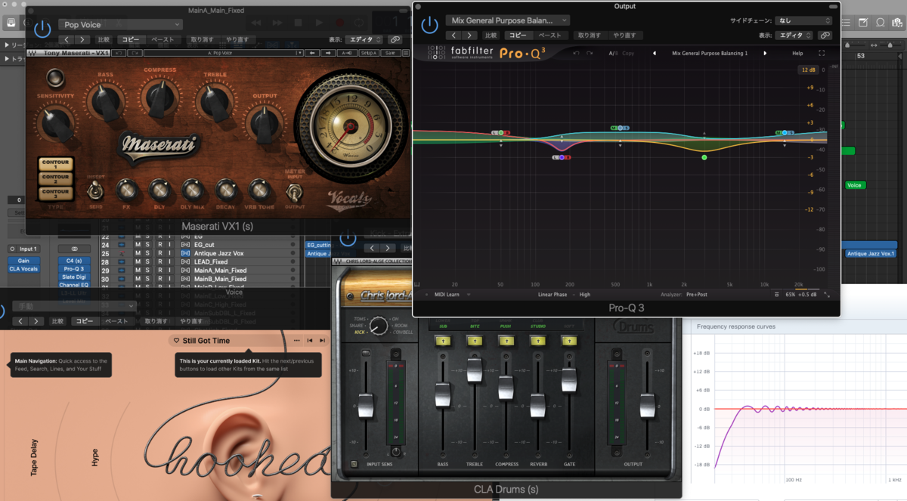Click the Maserati Compress knob
The width and height of the screenshot is (907, 501).
[159, 97]
